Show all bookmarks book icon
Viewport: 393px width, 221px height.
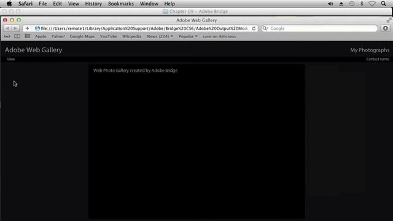pos(17,37)
